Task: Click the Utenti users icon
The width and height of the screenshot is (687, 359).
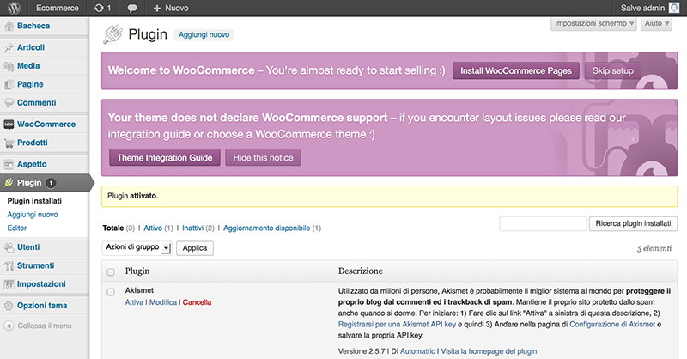Action: tap(9, 247)
